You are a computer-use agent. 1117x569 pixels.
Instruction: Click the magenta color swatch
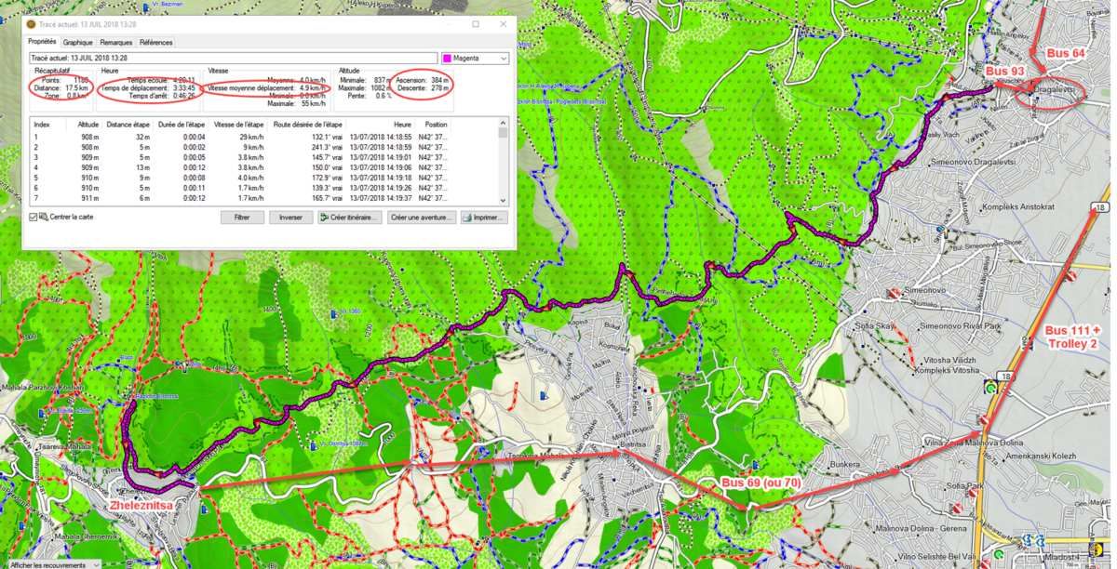447,58
